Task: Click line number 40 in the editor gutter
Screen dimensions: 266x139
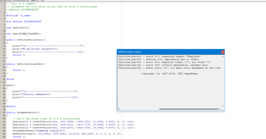Action: tap(4, 122)
